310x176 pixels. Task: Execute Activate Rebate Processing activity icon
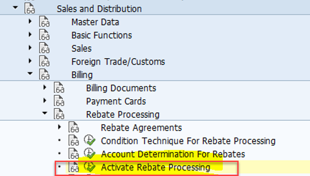pos(90,167)
